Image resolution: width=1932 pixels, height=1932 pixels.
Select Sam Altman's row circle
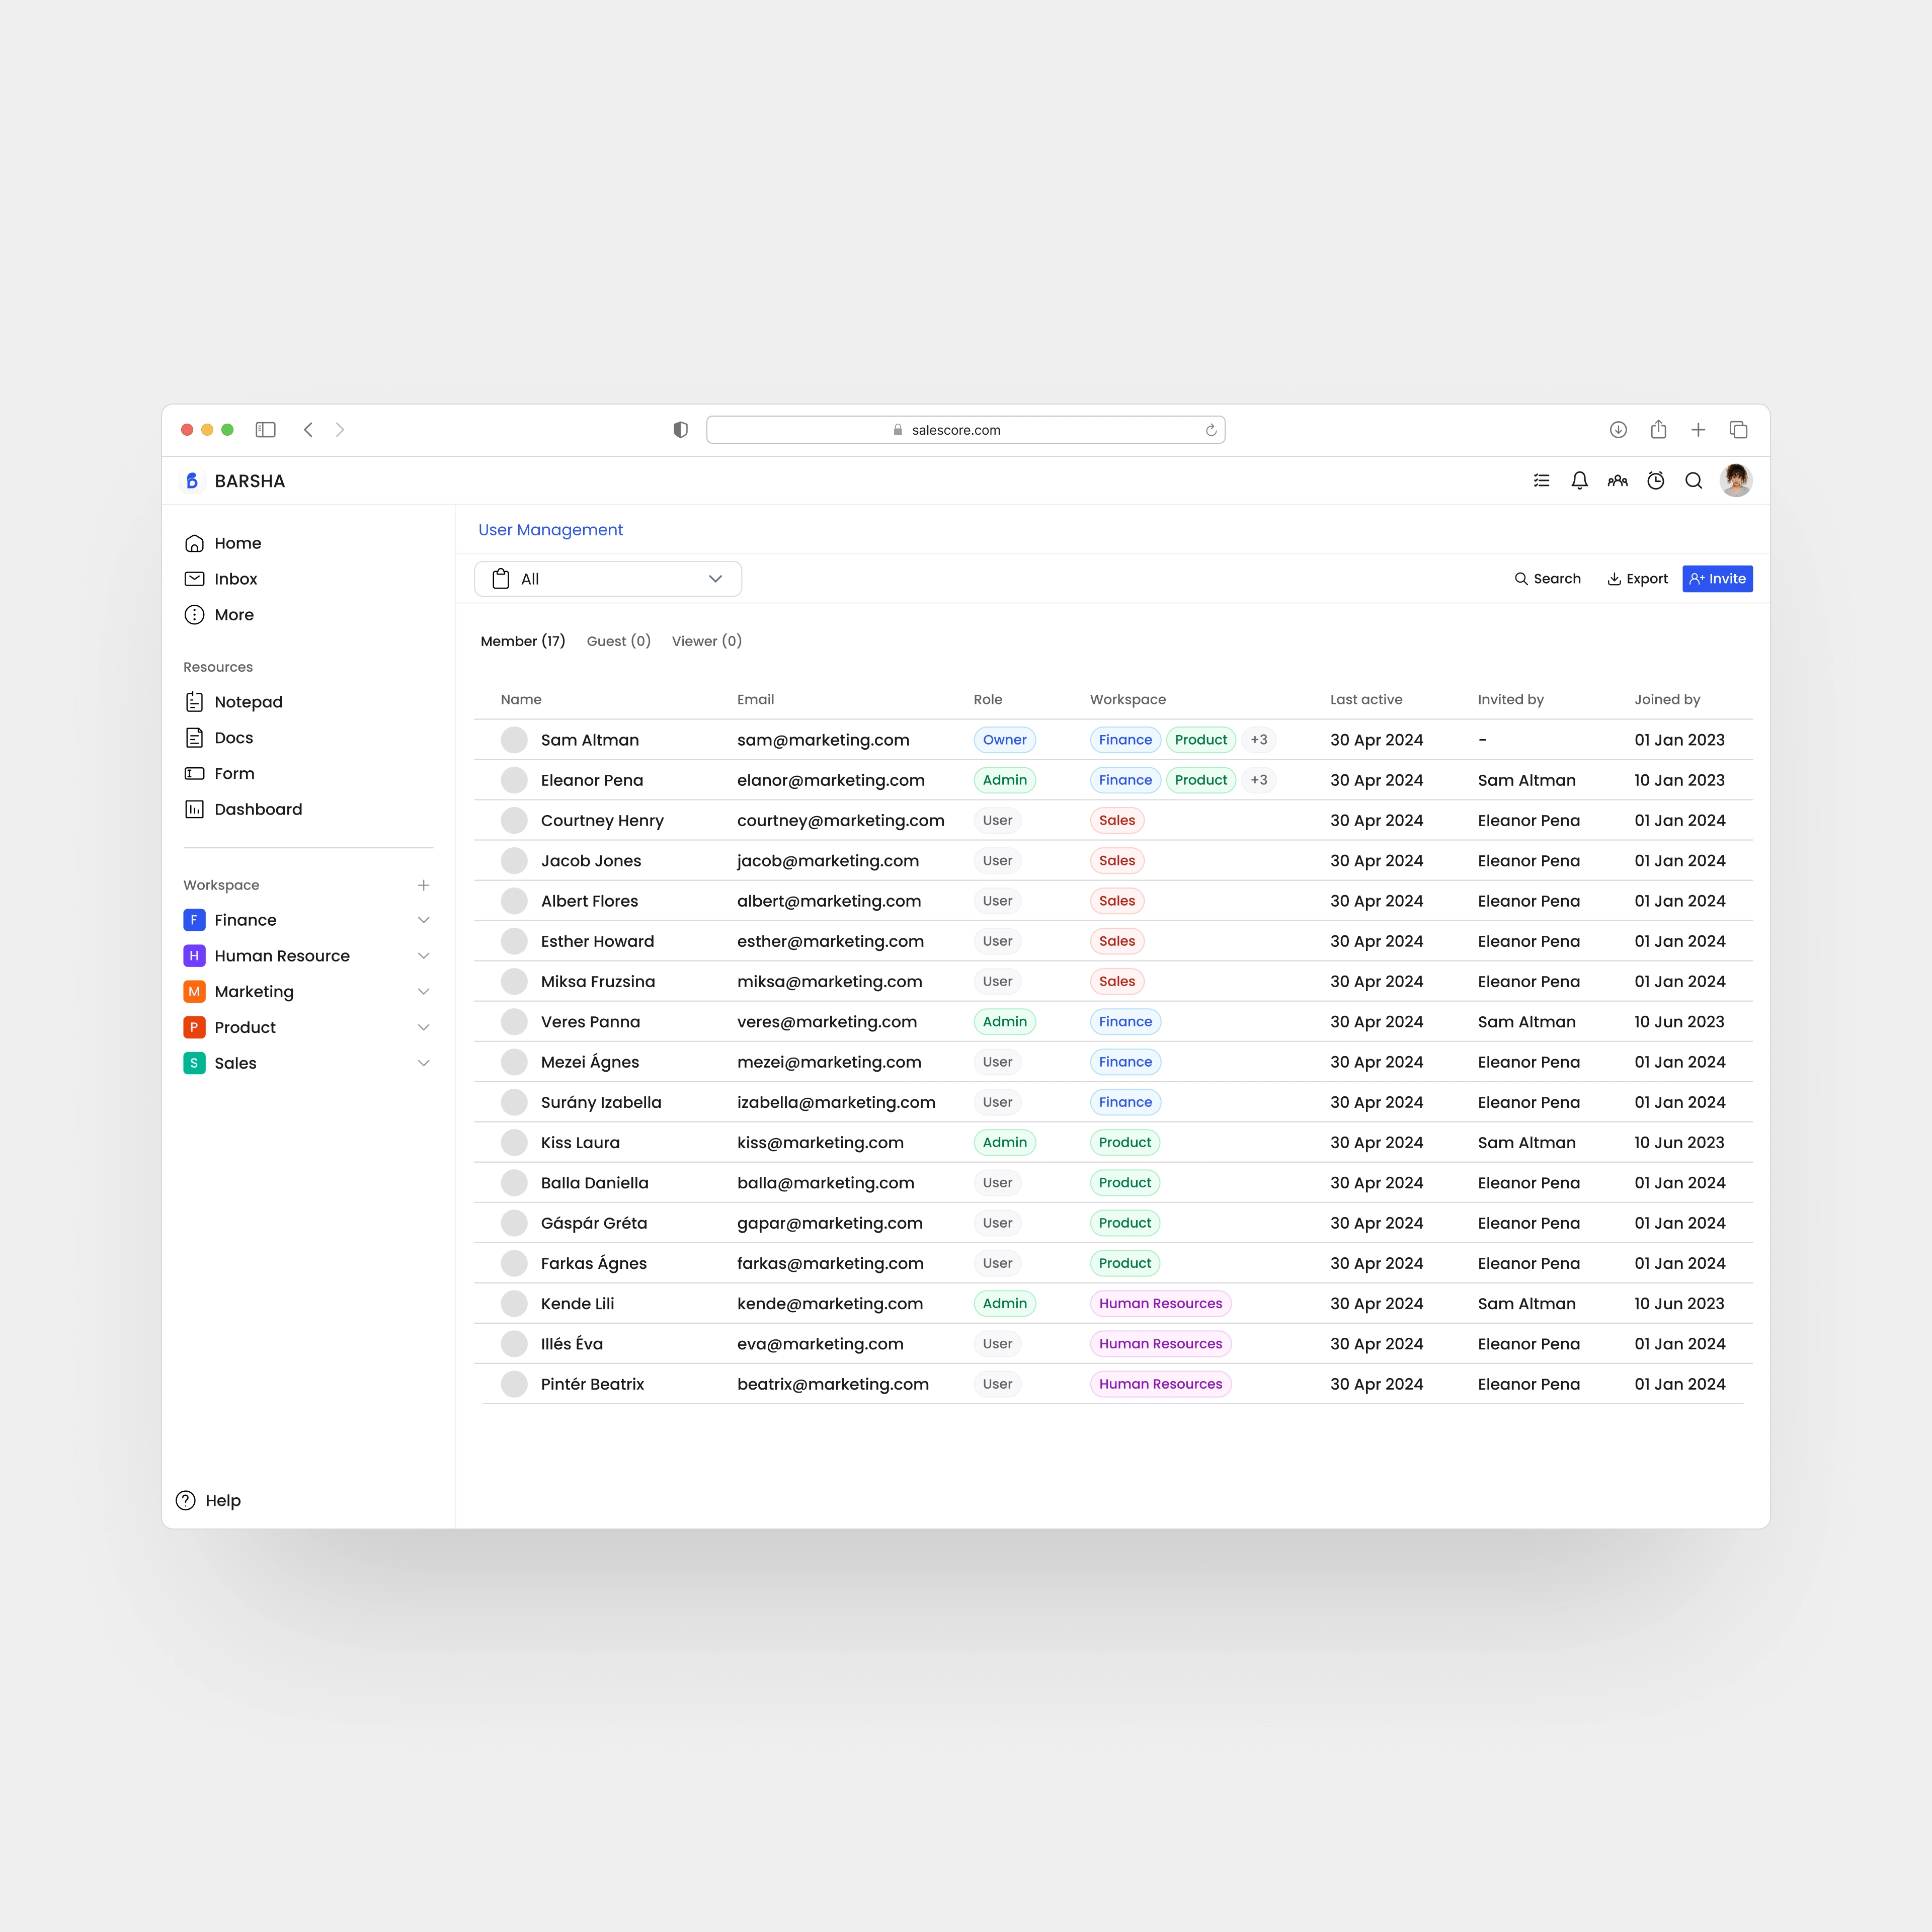514,740
